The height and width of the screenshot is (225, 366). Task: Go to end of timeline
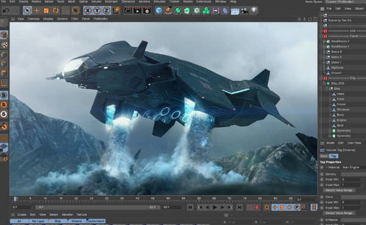tap(240, 207)
